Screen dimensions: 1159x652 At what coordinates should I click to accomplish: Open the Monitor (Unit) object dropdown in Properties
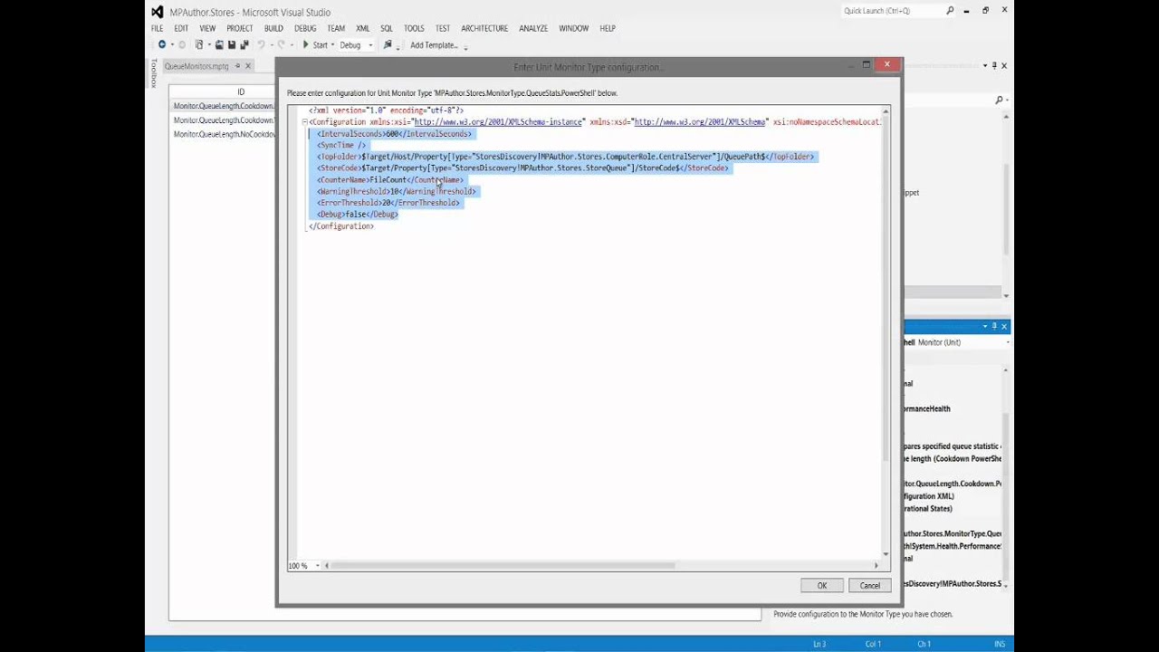click(1007, 342)
